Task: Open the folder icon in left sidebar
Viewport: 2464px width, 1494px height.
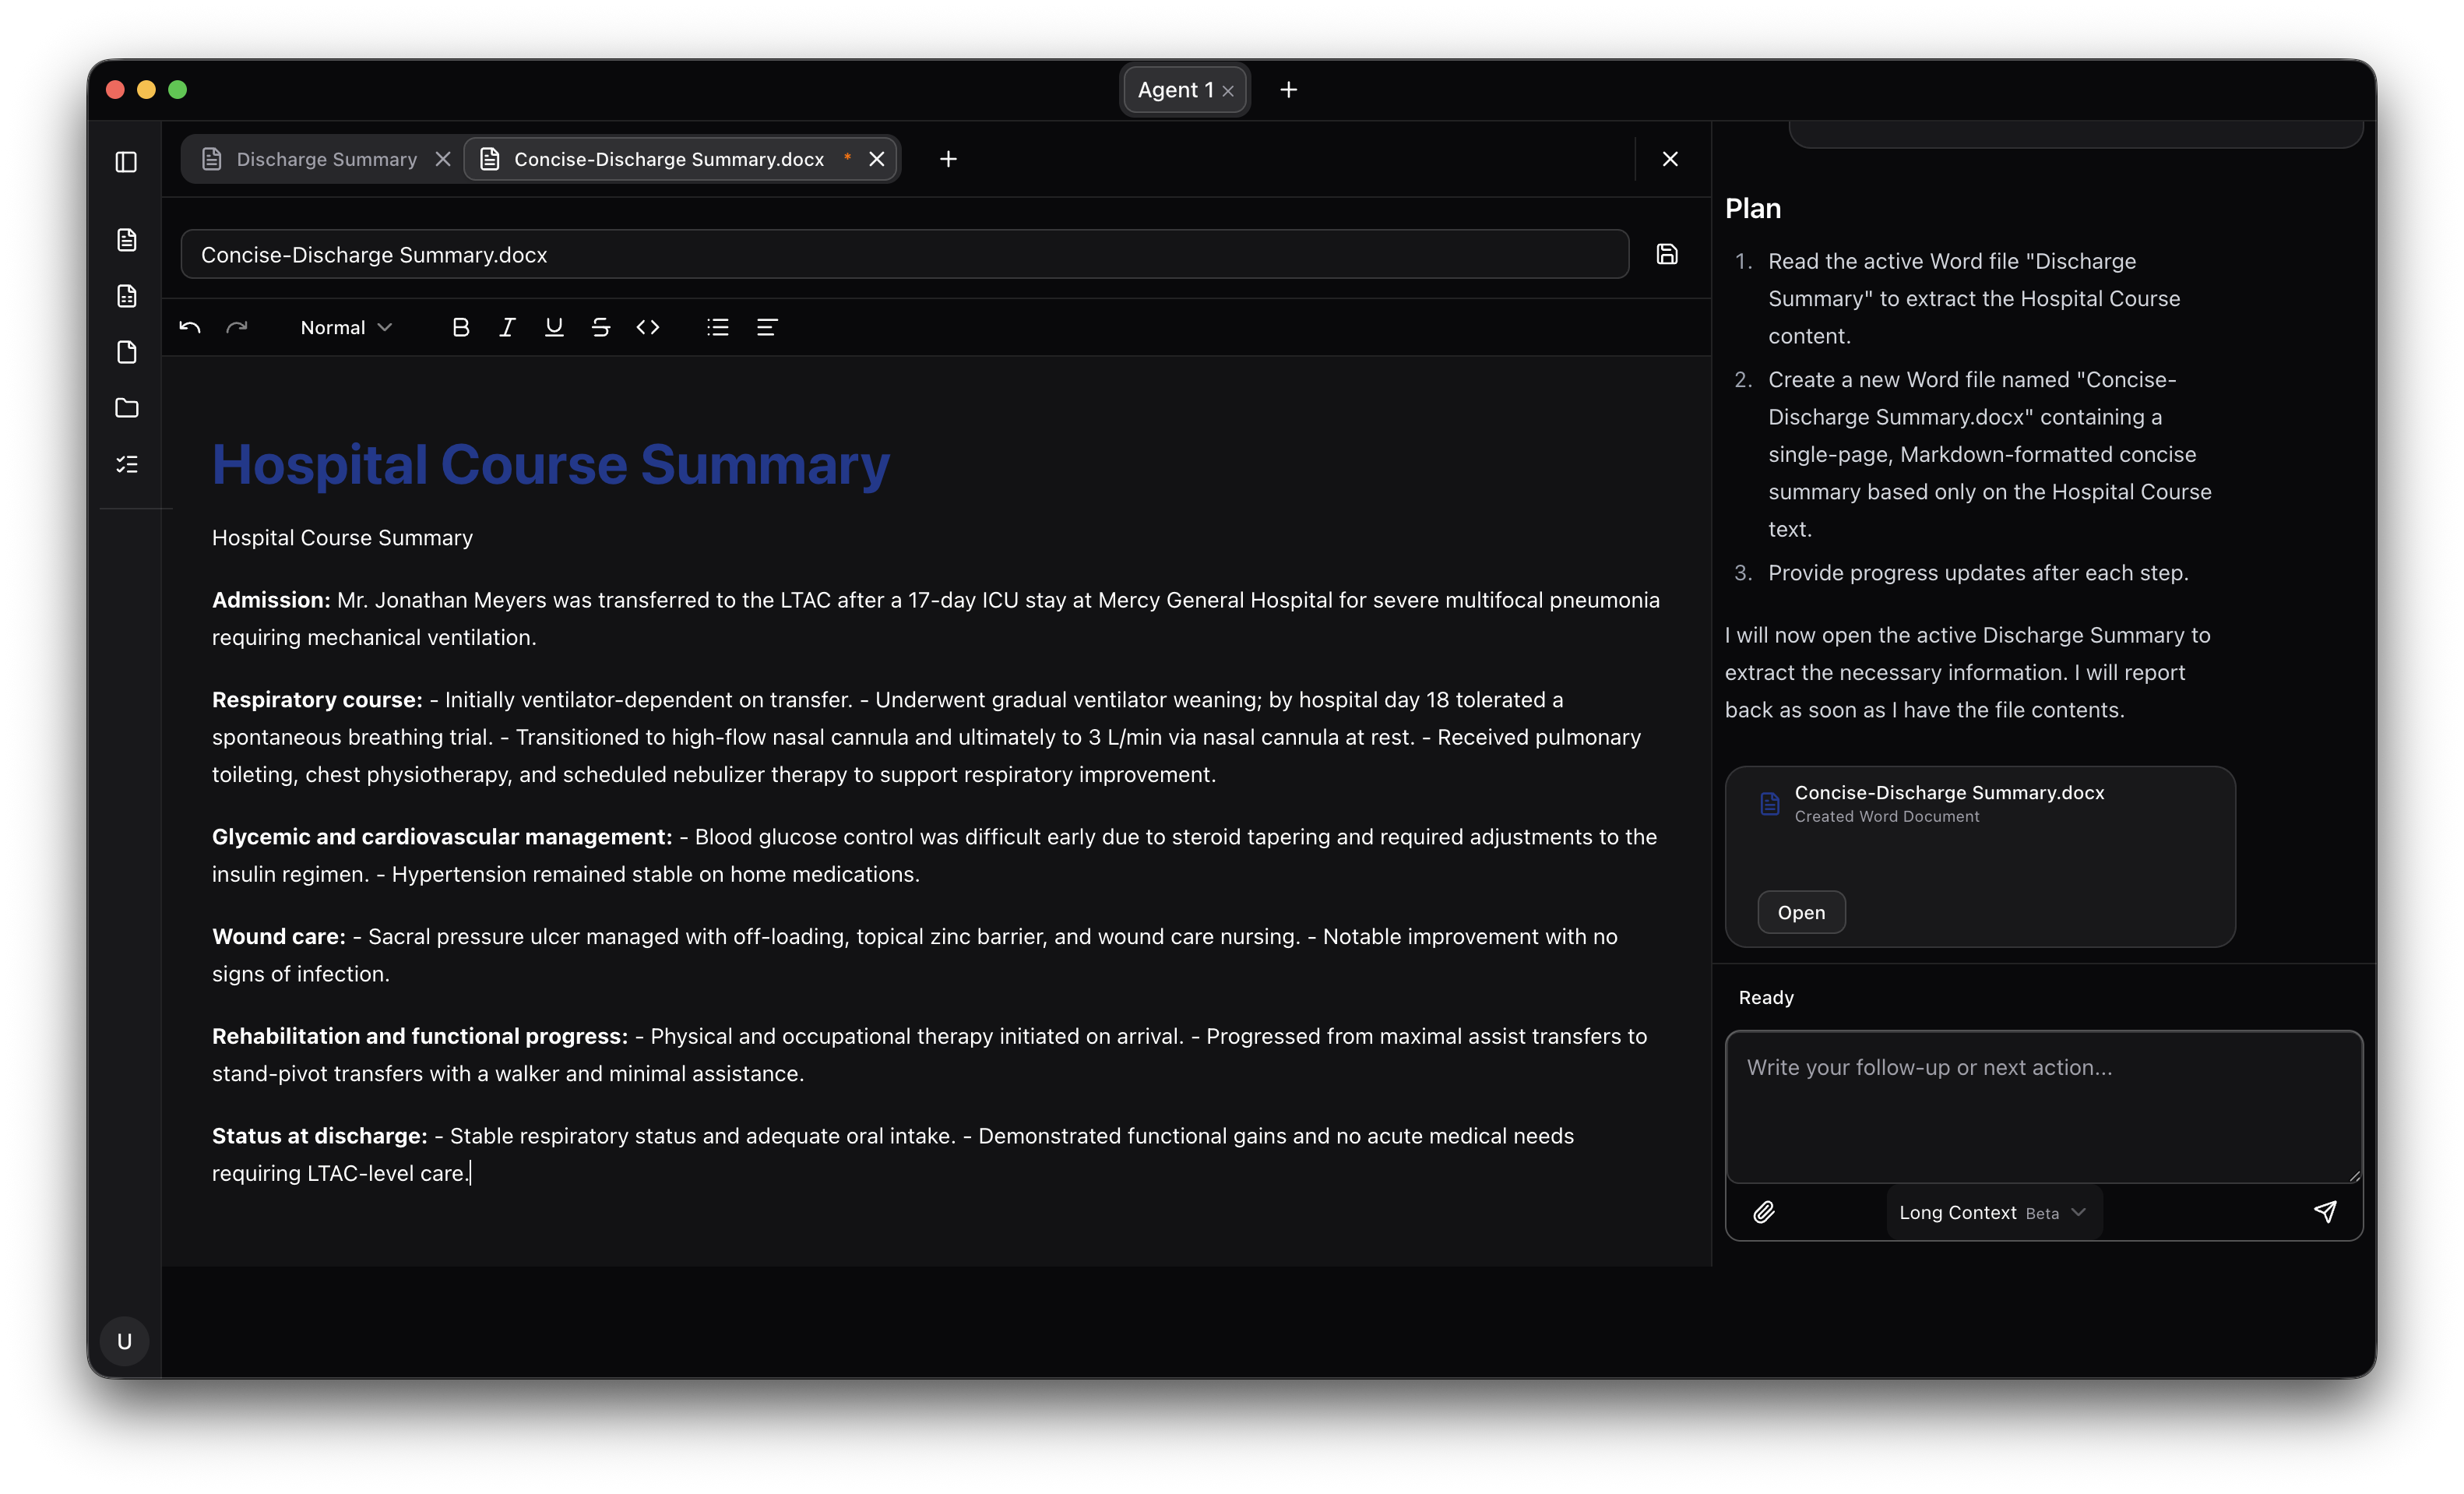Action: 126,408
